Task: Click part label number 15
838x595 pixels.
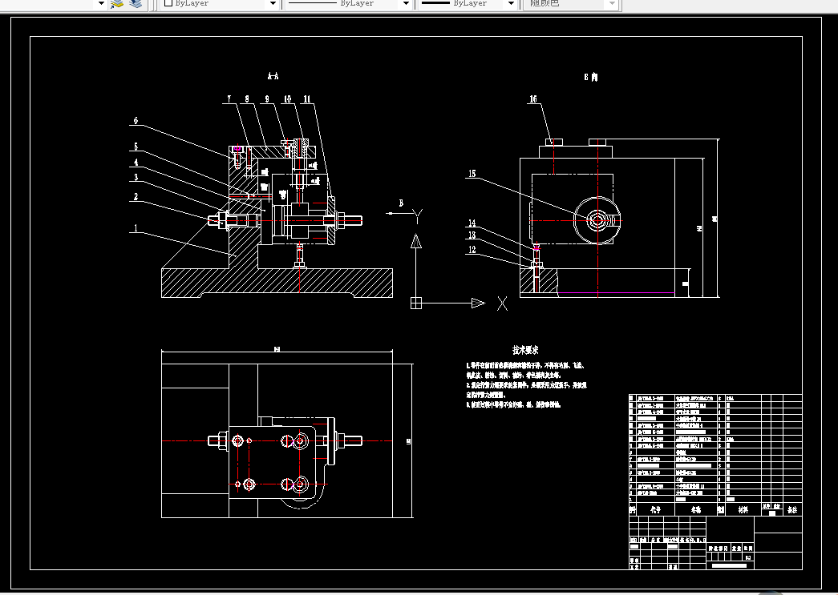Action: 472,174
